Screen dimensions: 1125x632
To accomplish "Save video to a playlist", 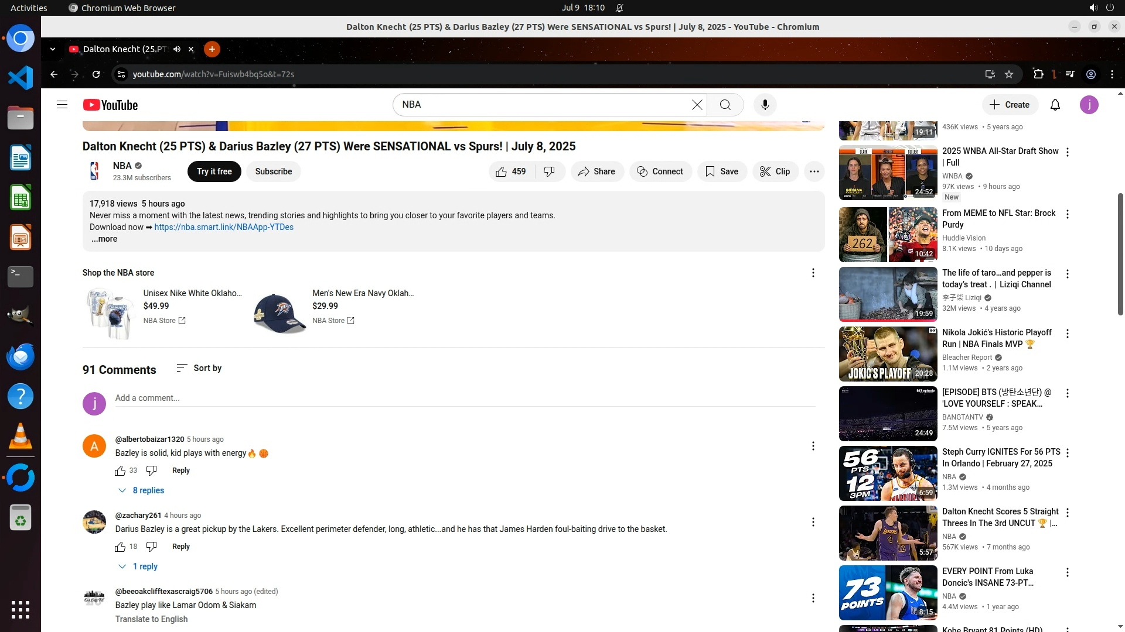I will click(x=722, y=171).
